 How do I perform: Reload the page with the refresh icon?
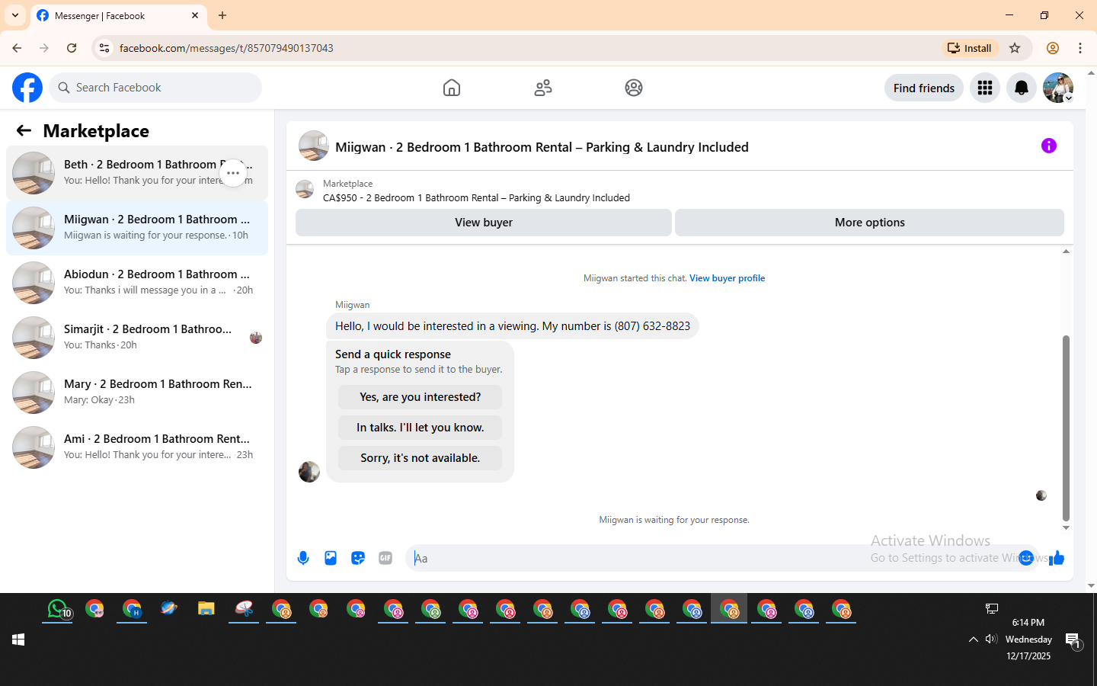72,48
